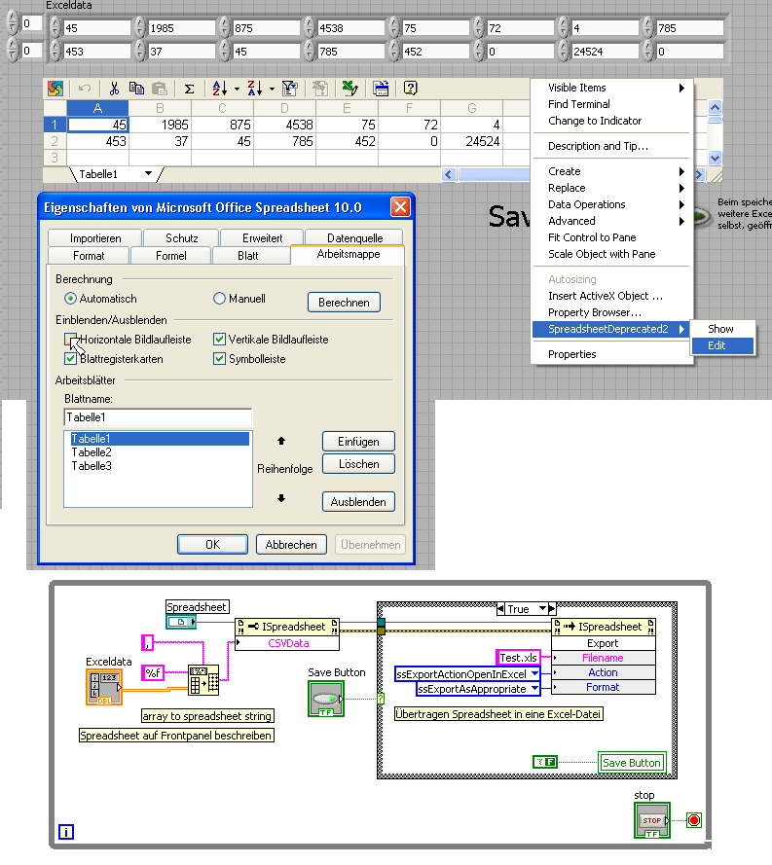Toggle Horizontale Bildlaufleiste checkbox
This screenshot has height=865, width=772.
tap(71, 340)
